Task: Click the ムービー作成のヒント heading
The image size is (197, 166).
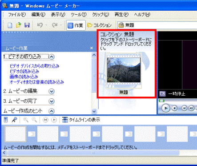Action: (x=23, y=111)
